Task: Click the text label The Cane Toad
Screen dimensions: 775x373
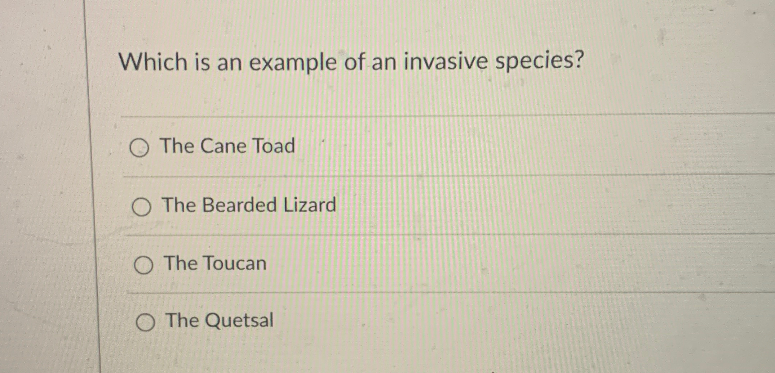Action: (x=227, y=146)
